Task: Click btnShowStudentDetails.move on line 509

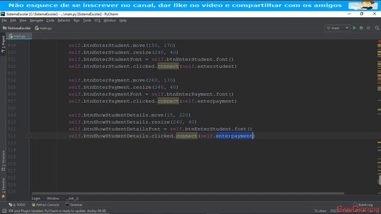Action: 124,115
